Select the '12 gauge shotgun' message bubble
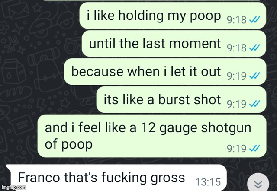277x191 pixels. (152, 136)
